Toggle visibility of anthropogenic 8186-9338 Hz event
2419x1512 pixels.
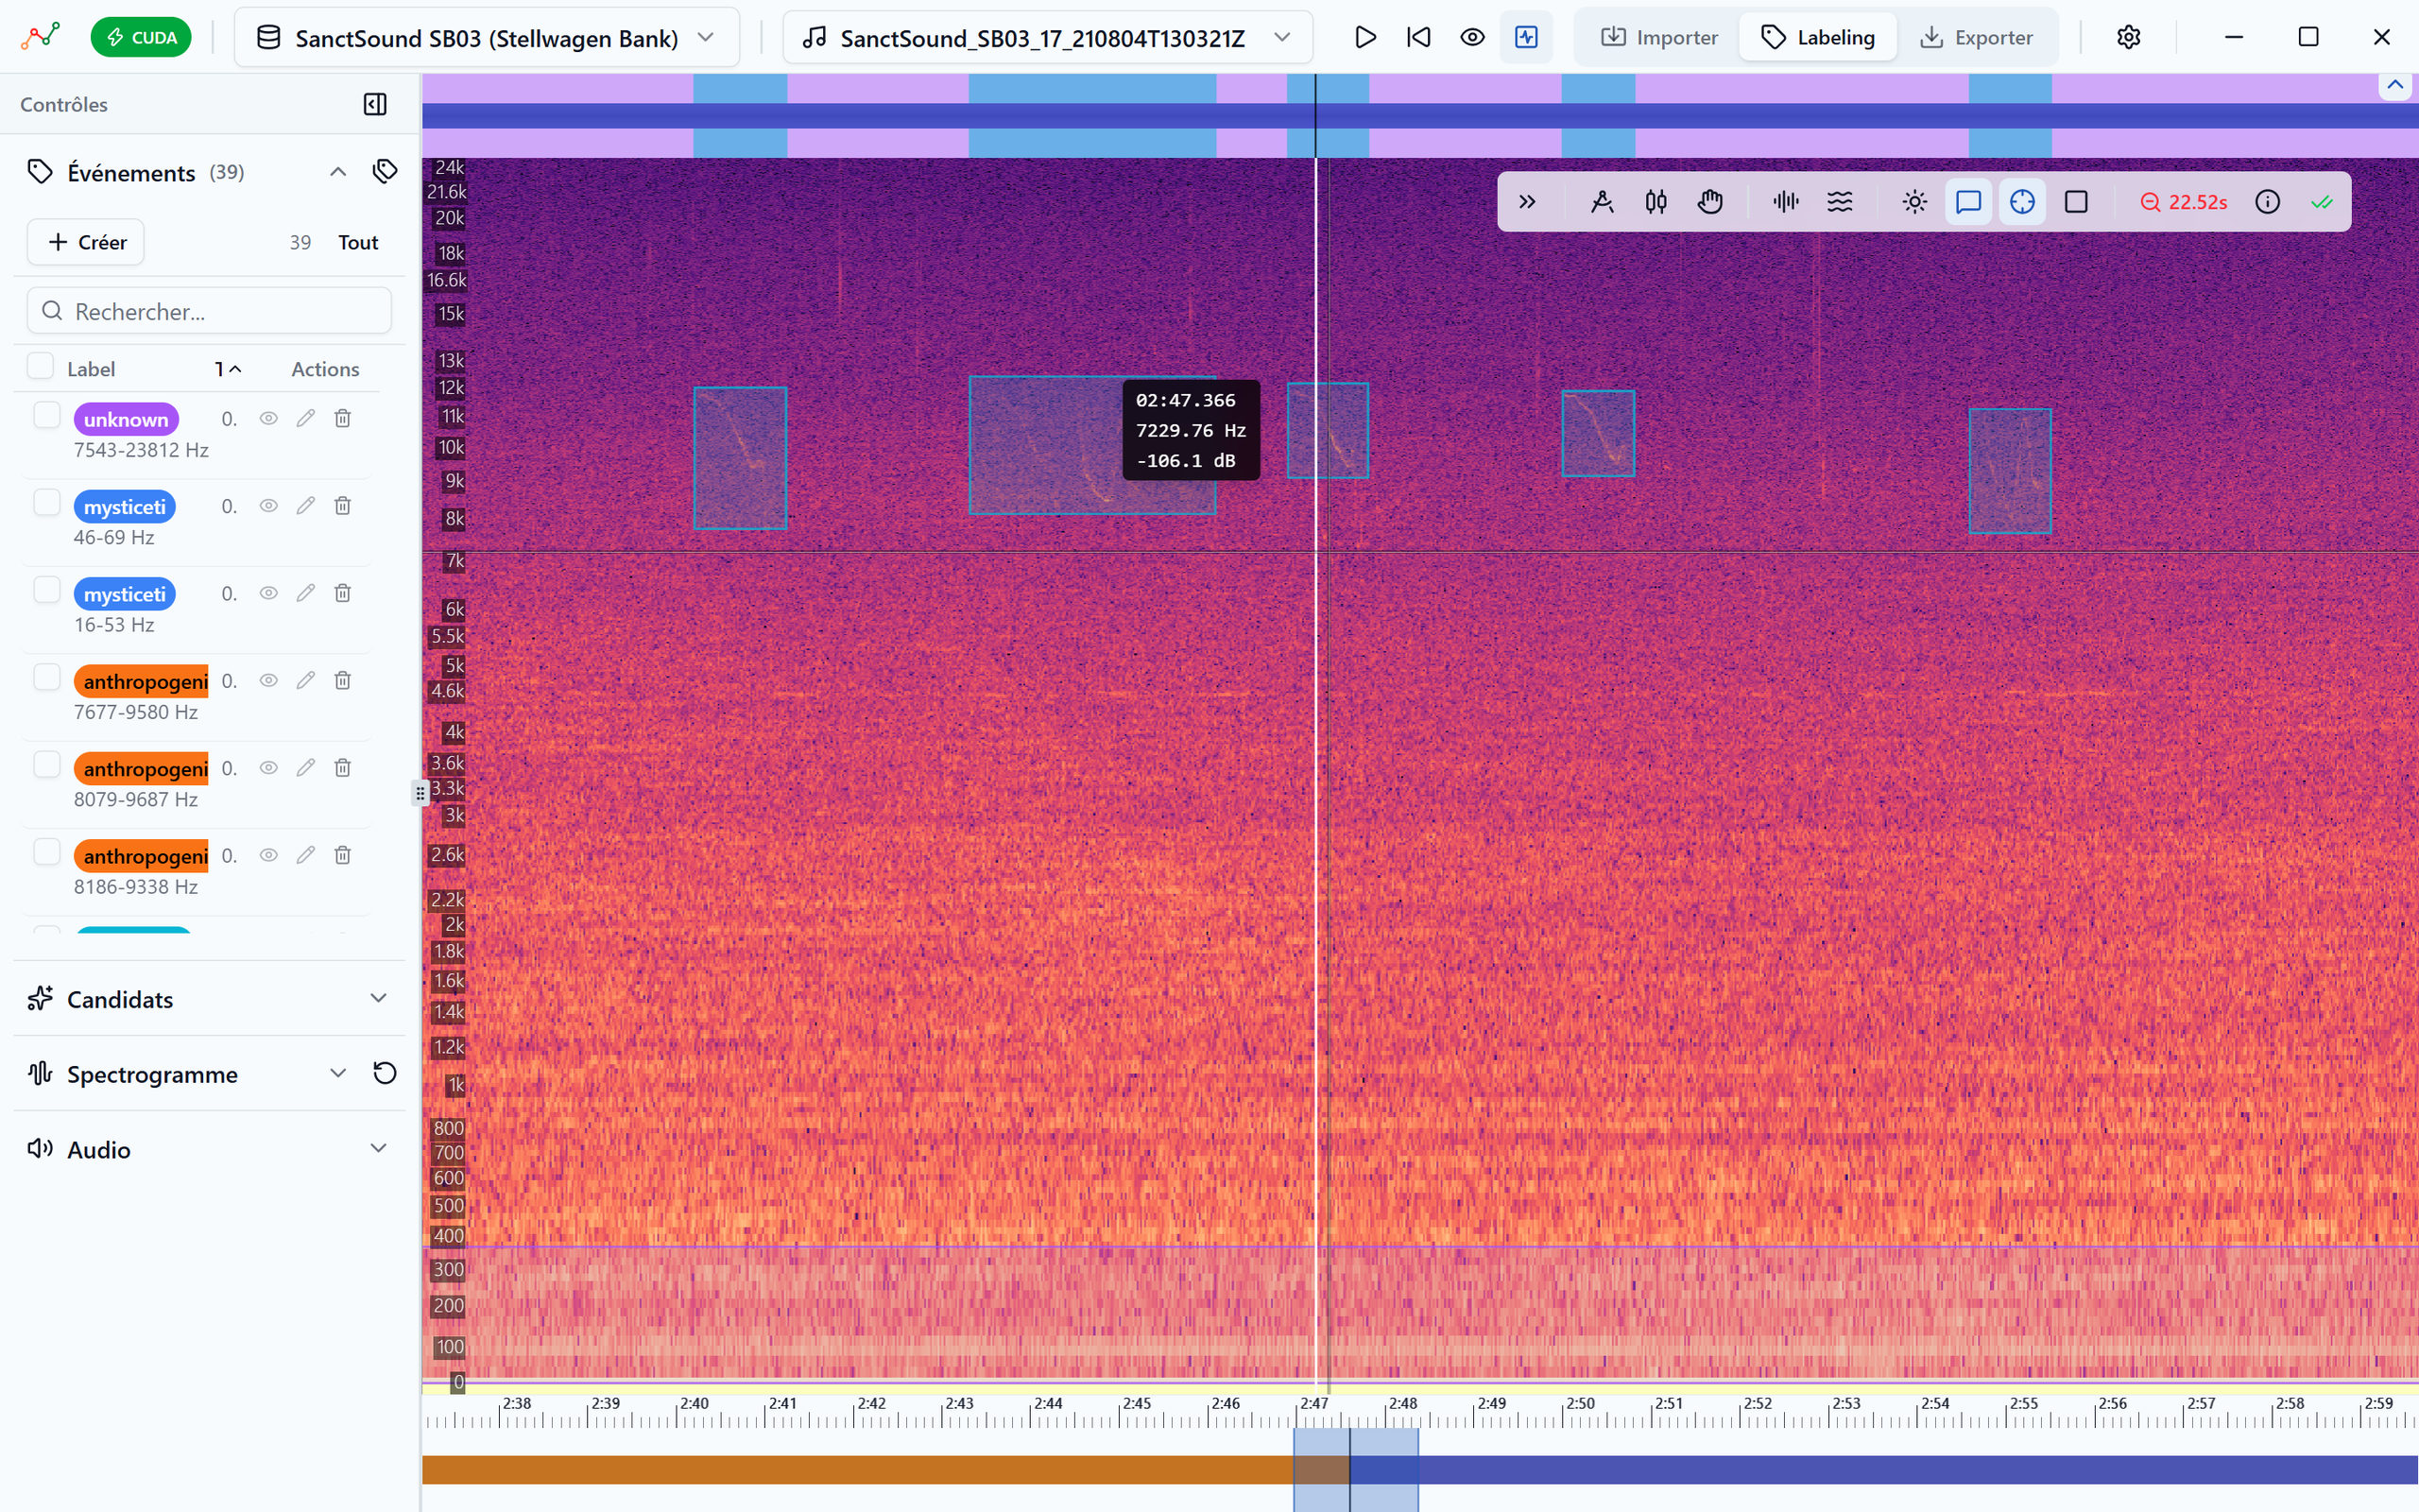pyautogui.click(x=269, y=855)
